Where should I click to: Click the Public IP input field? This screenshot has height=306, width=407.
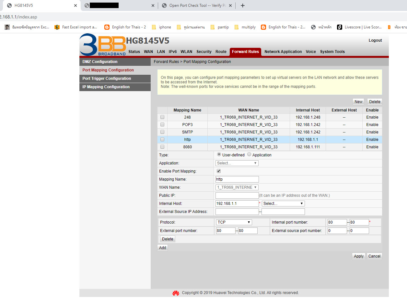click(237, 195)
